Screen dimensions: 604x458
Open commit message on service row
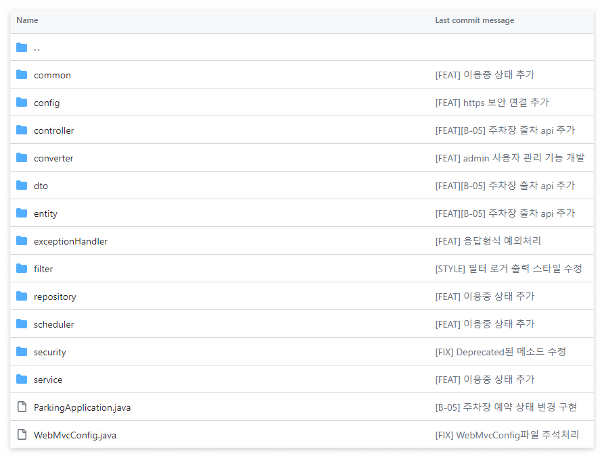(x=485, y=380)
